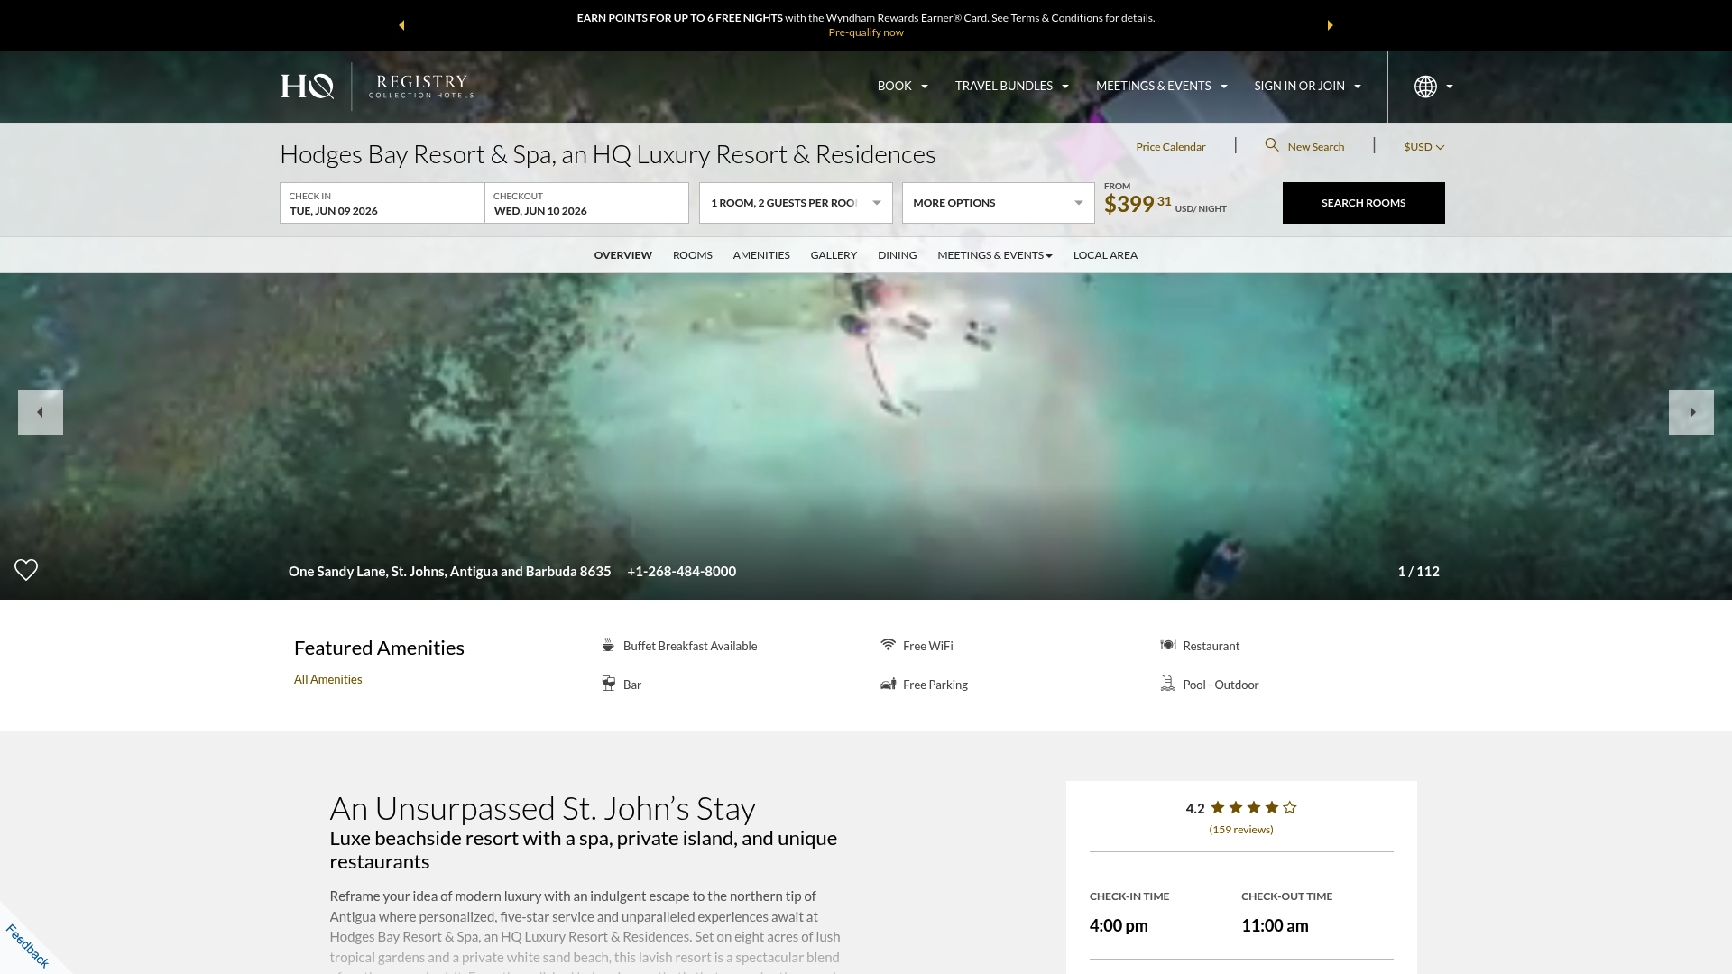Go to the AMENITIES tab
The image size is (1732, 974).
pyautogui.click(x=761, y=255)
